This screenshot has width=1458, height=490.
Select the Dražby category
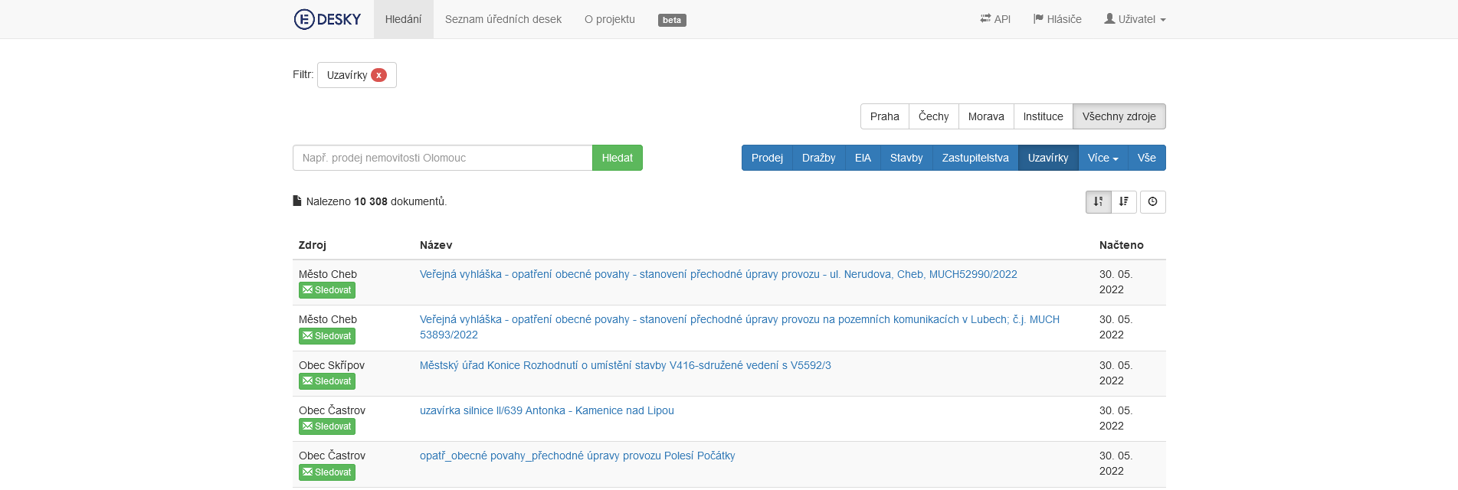(818, 158)
